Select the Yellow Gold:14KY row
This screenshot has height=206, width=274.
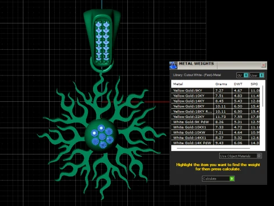pyautogui.click(x=215, y=101)
